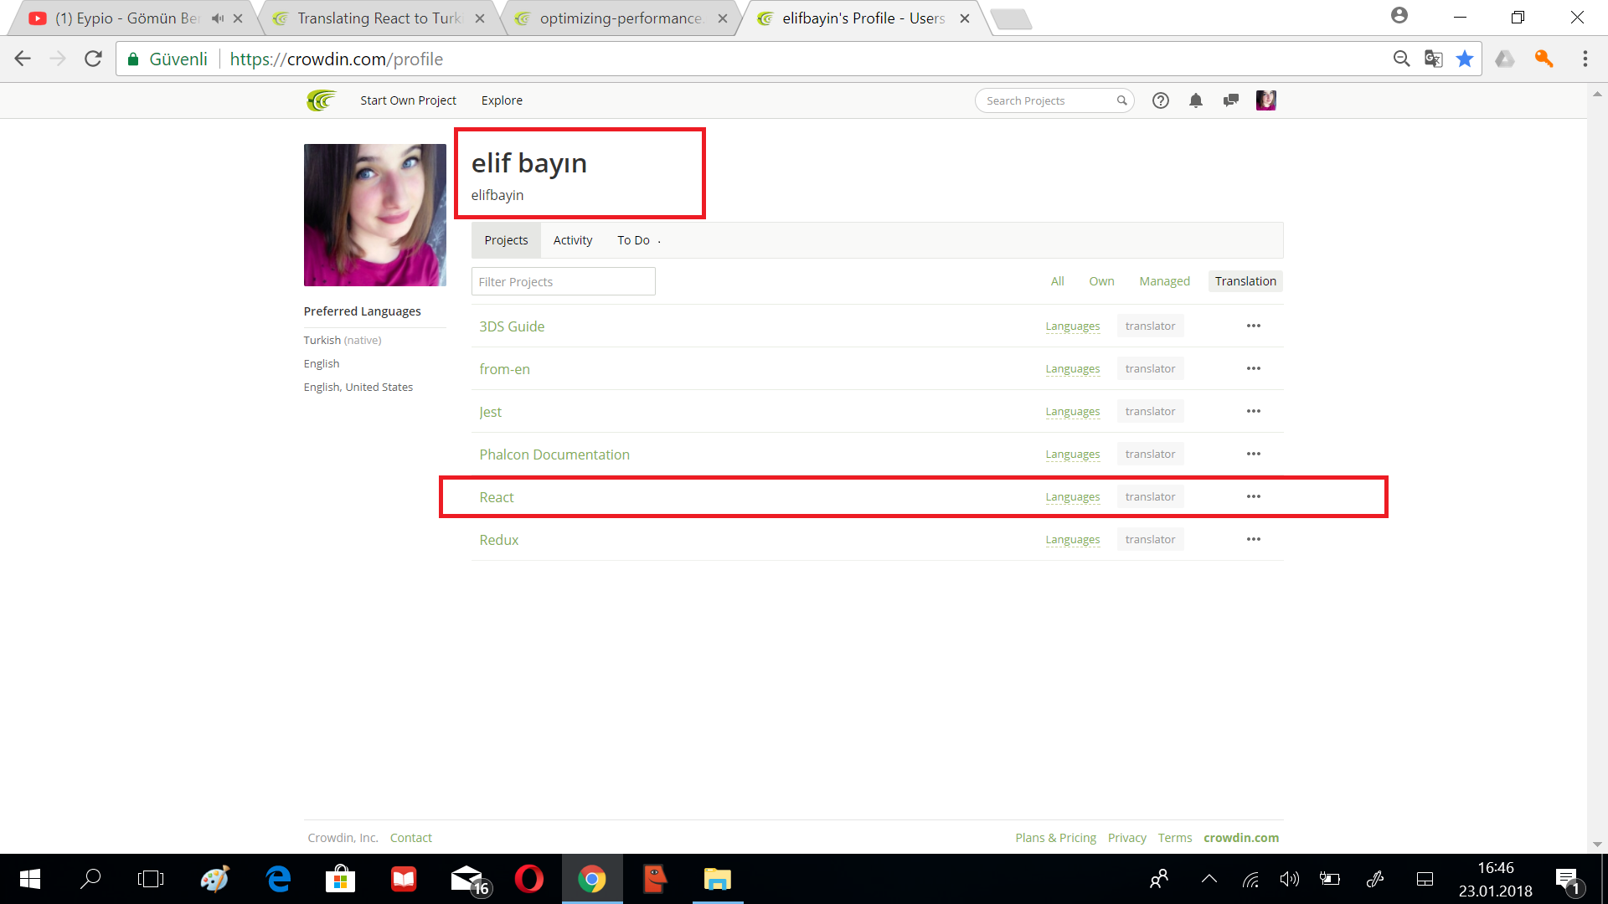1608x904 pixels.
Task: Click Start Own Project link
Action: [x=408, y=100]
